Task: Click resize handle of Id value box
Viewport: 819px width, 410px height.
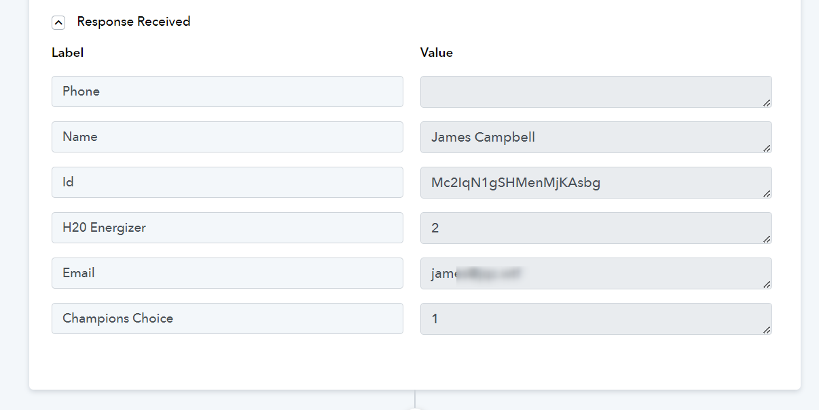Action: tap(767, 193)
